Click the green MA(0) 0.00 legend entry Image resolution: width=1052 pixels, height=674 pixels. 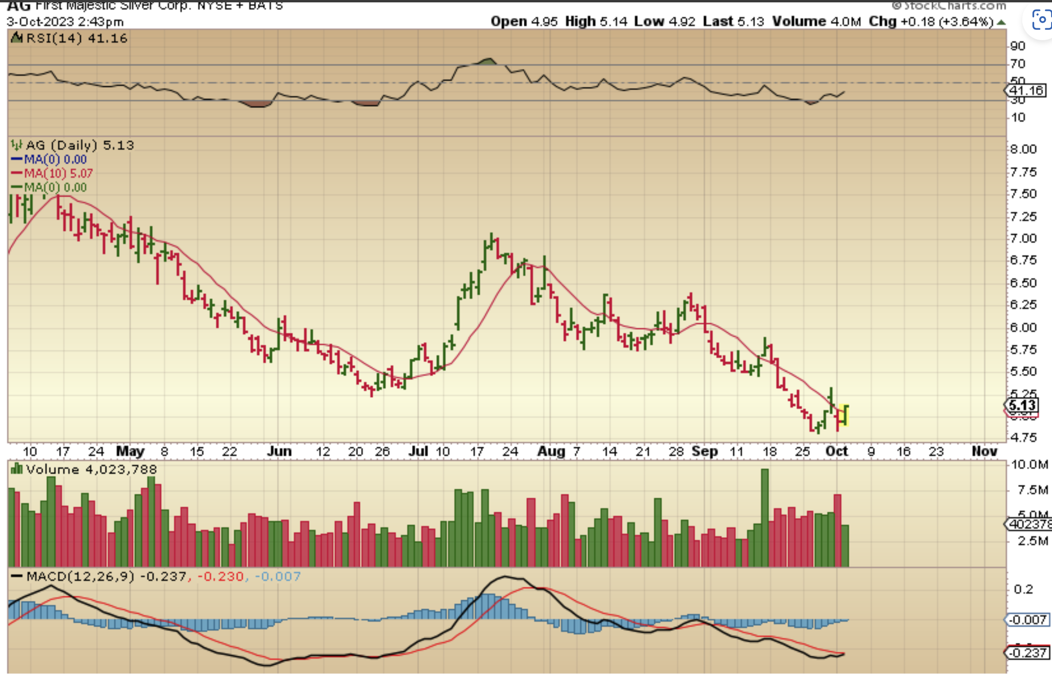(55, 187)
